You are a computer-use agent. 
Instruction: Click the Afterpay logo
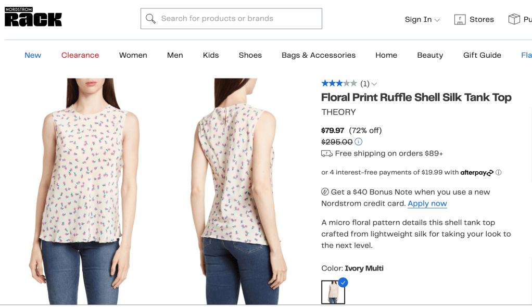point(477,173)
